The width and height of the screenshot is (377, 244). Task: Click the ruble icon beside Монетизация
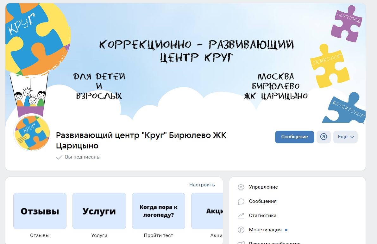tap(241, 230)
